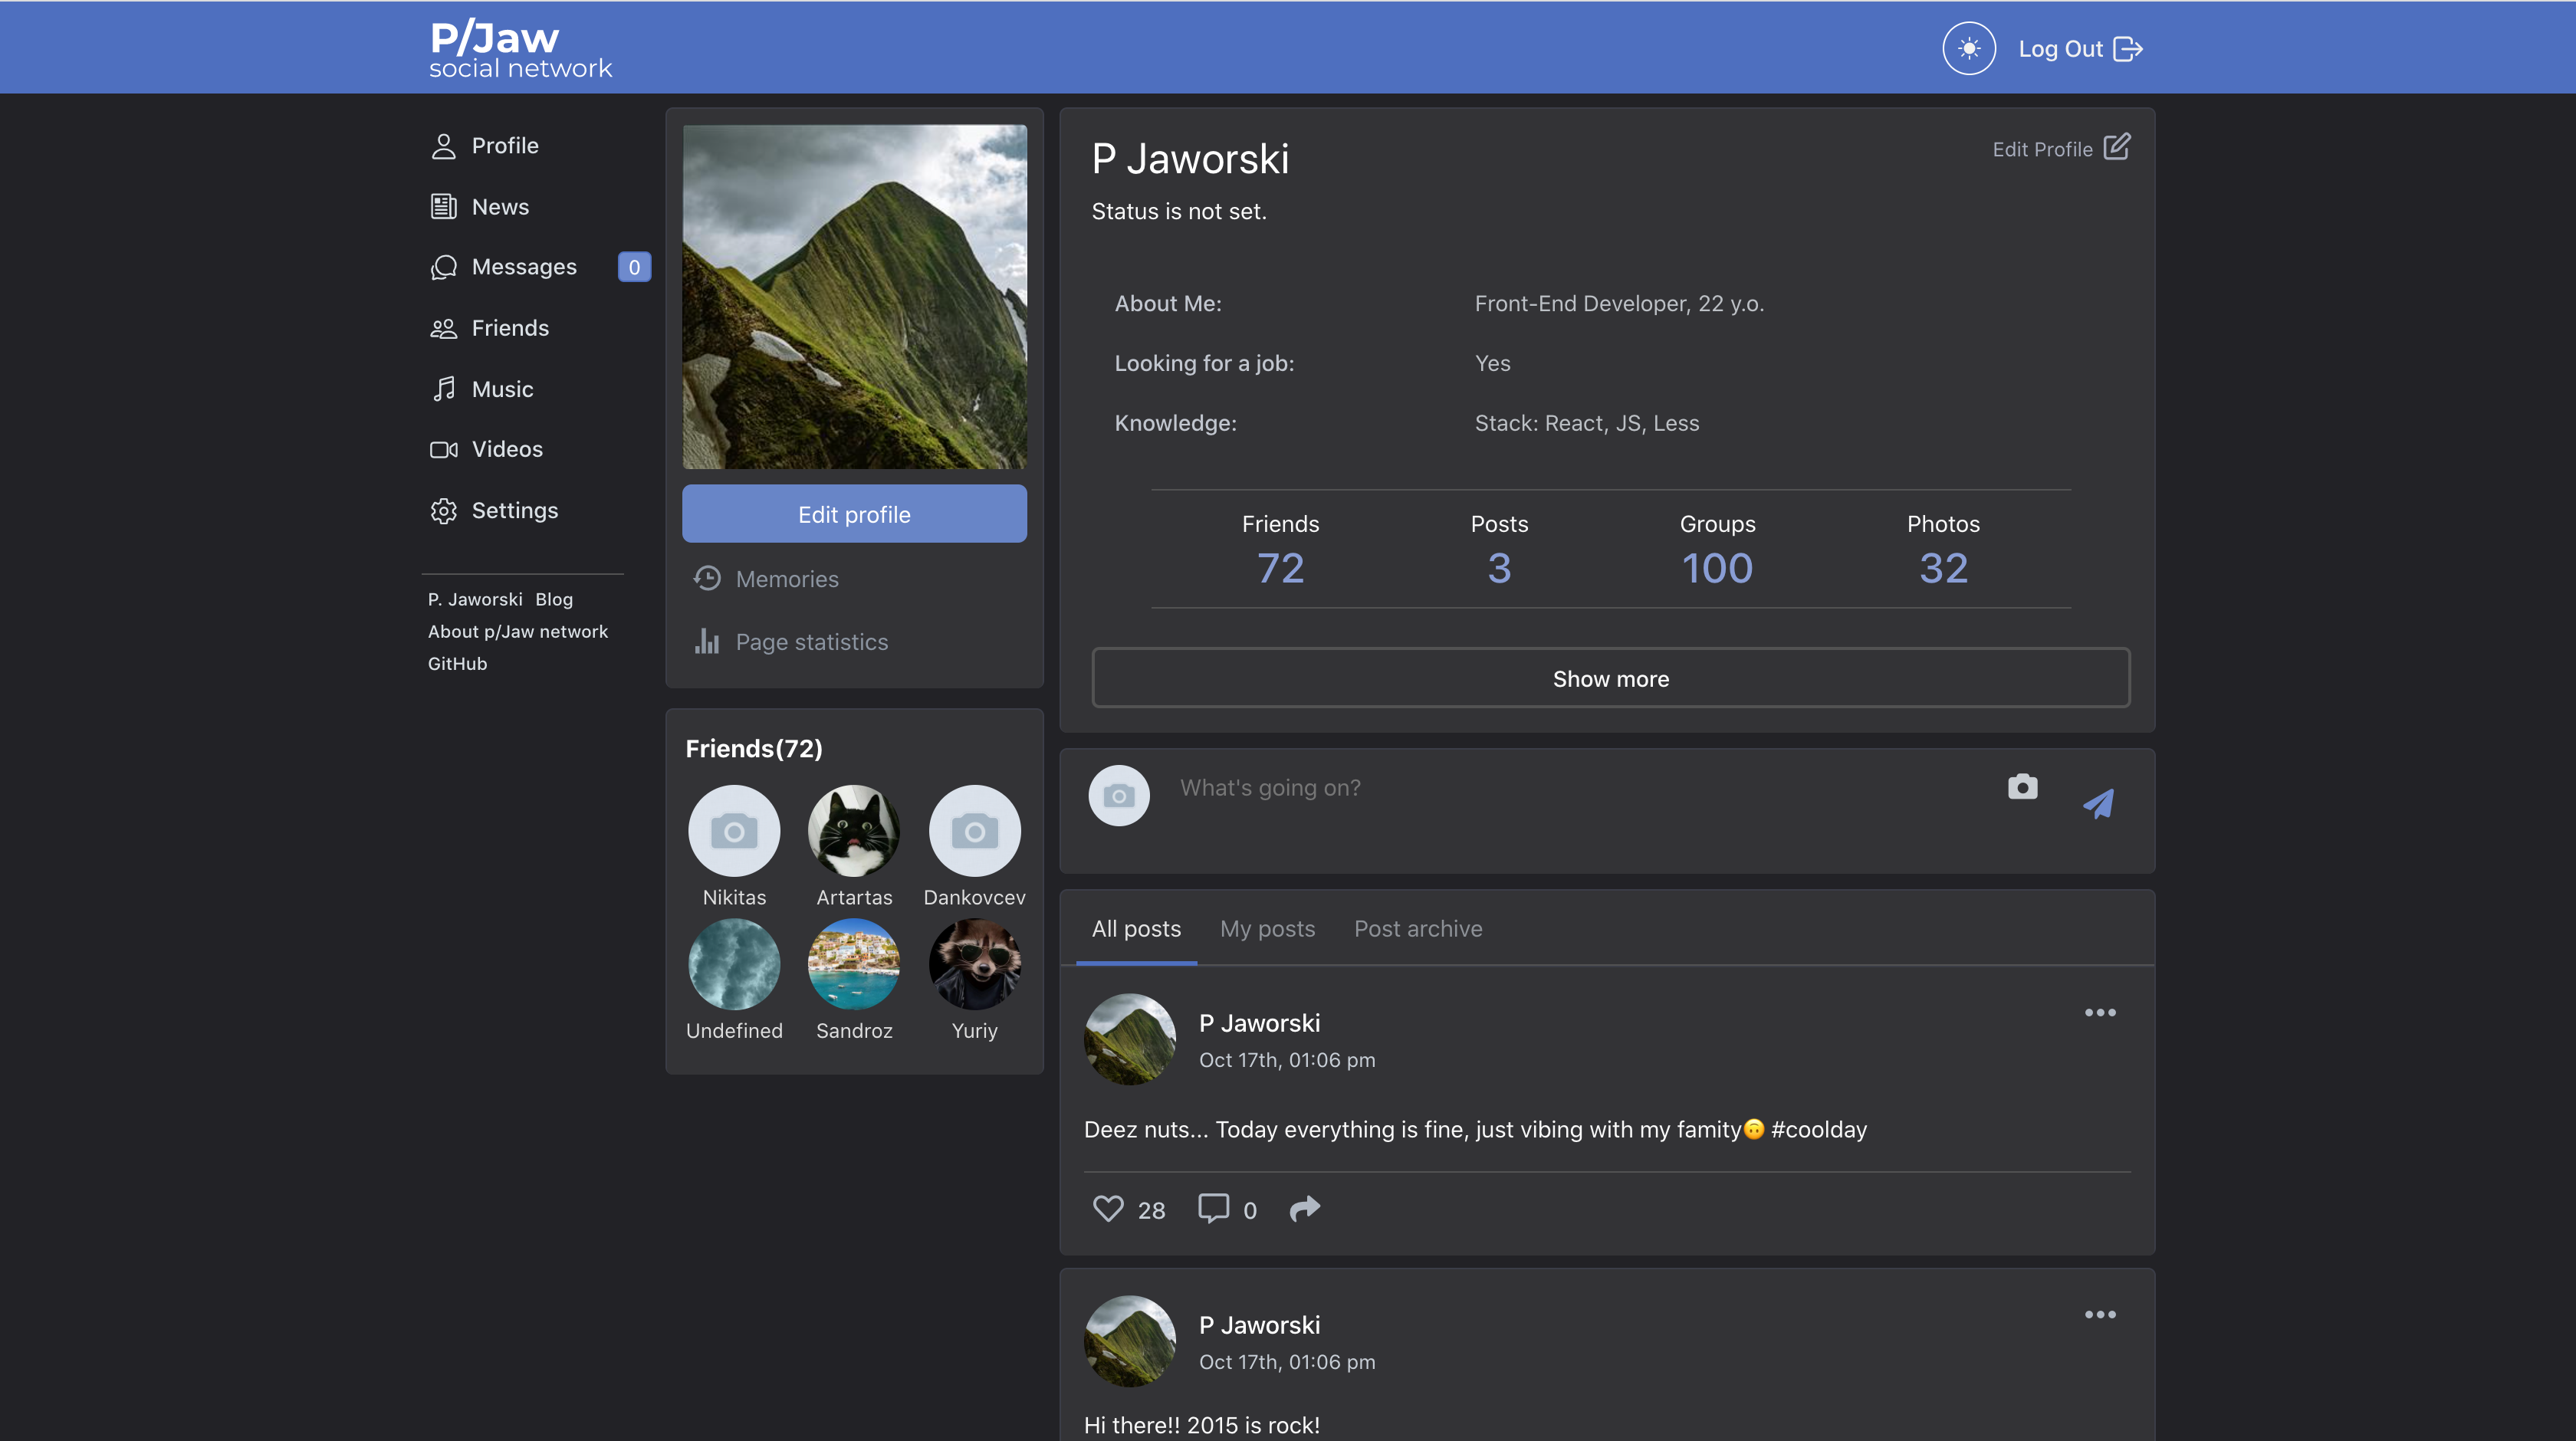Open options menu of the #coolday post
This screenshot has height=1441, width=2576.
pos(2099,1012)
